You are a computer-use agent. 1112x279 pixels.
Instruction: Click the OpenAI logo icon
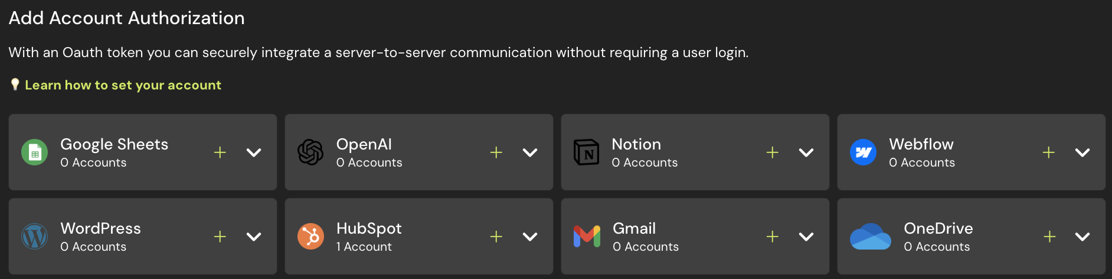(x=310, y=153)
